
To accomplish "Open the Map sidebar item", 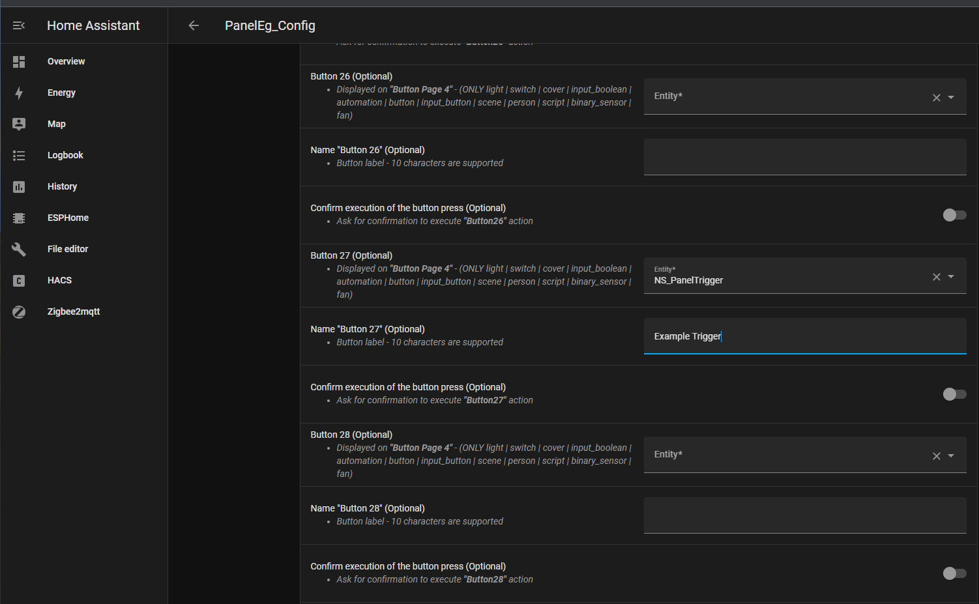I will pos(56,124).
